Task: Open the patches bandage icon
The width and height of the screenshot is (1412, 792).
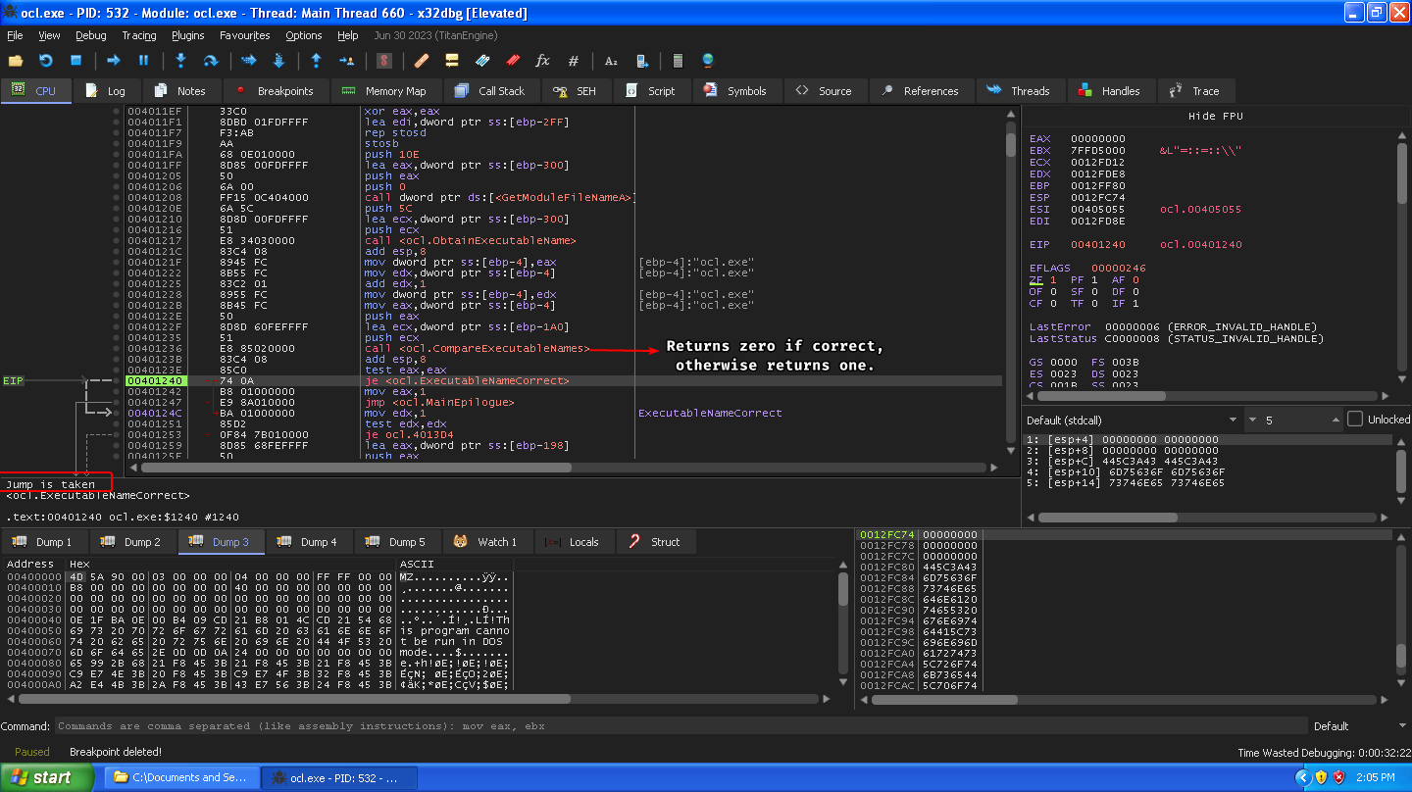Action: 422,61
